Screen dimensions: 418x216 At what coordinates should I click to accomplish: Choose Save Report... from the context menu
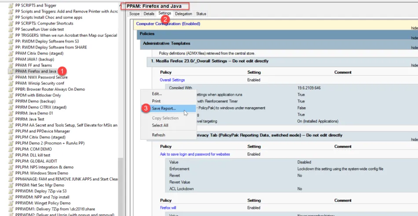pyautogui.click(x=164, y=108)
